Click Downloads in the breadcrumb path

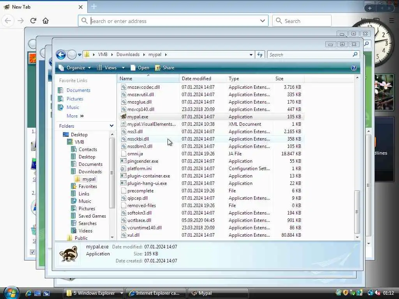click(x=128, y=55)
